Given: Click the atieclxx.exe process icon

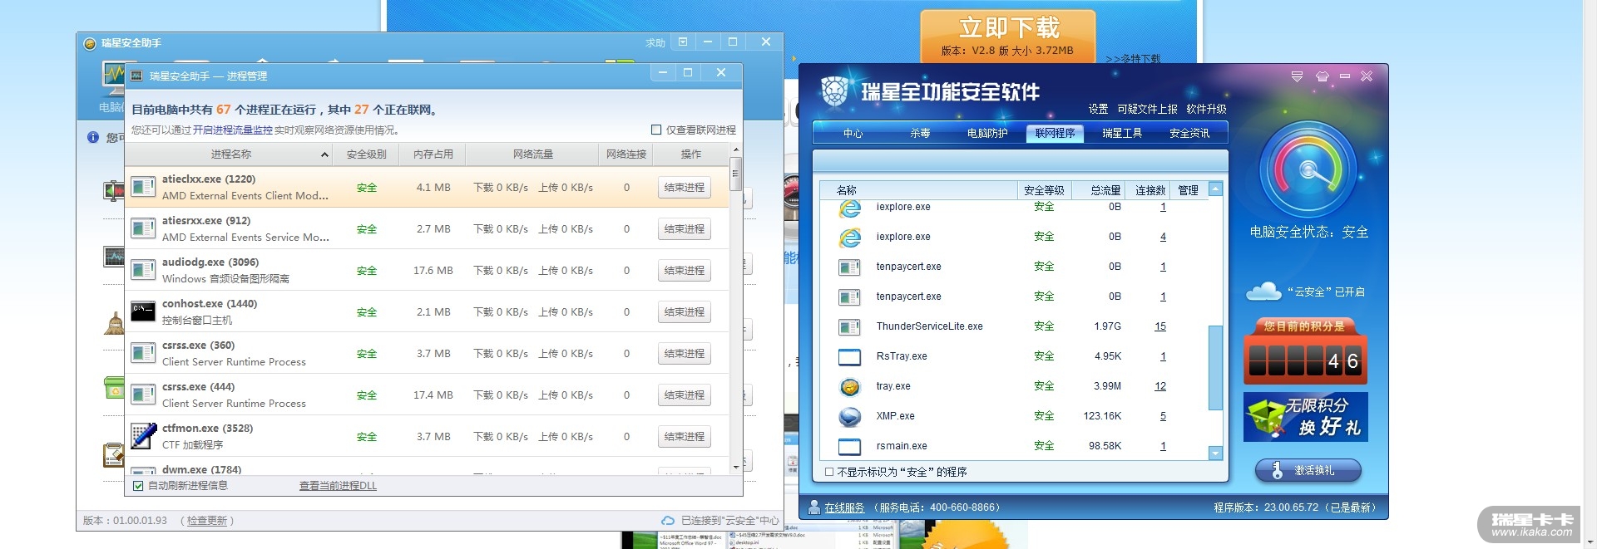Looking at the screenshot, I should [x=143, y=187].
